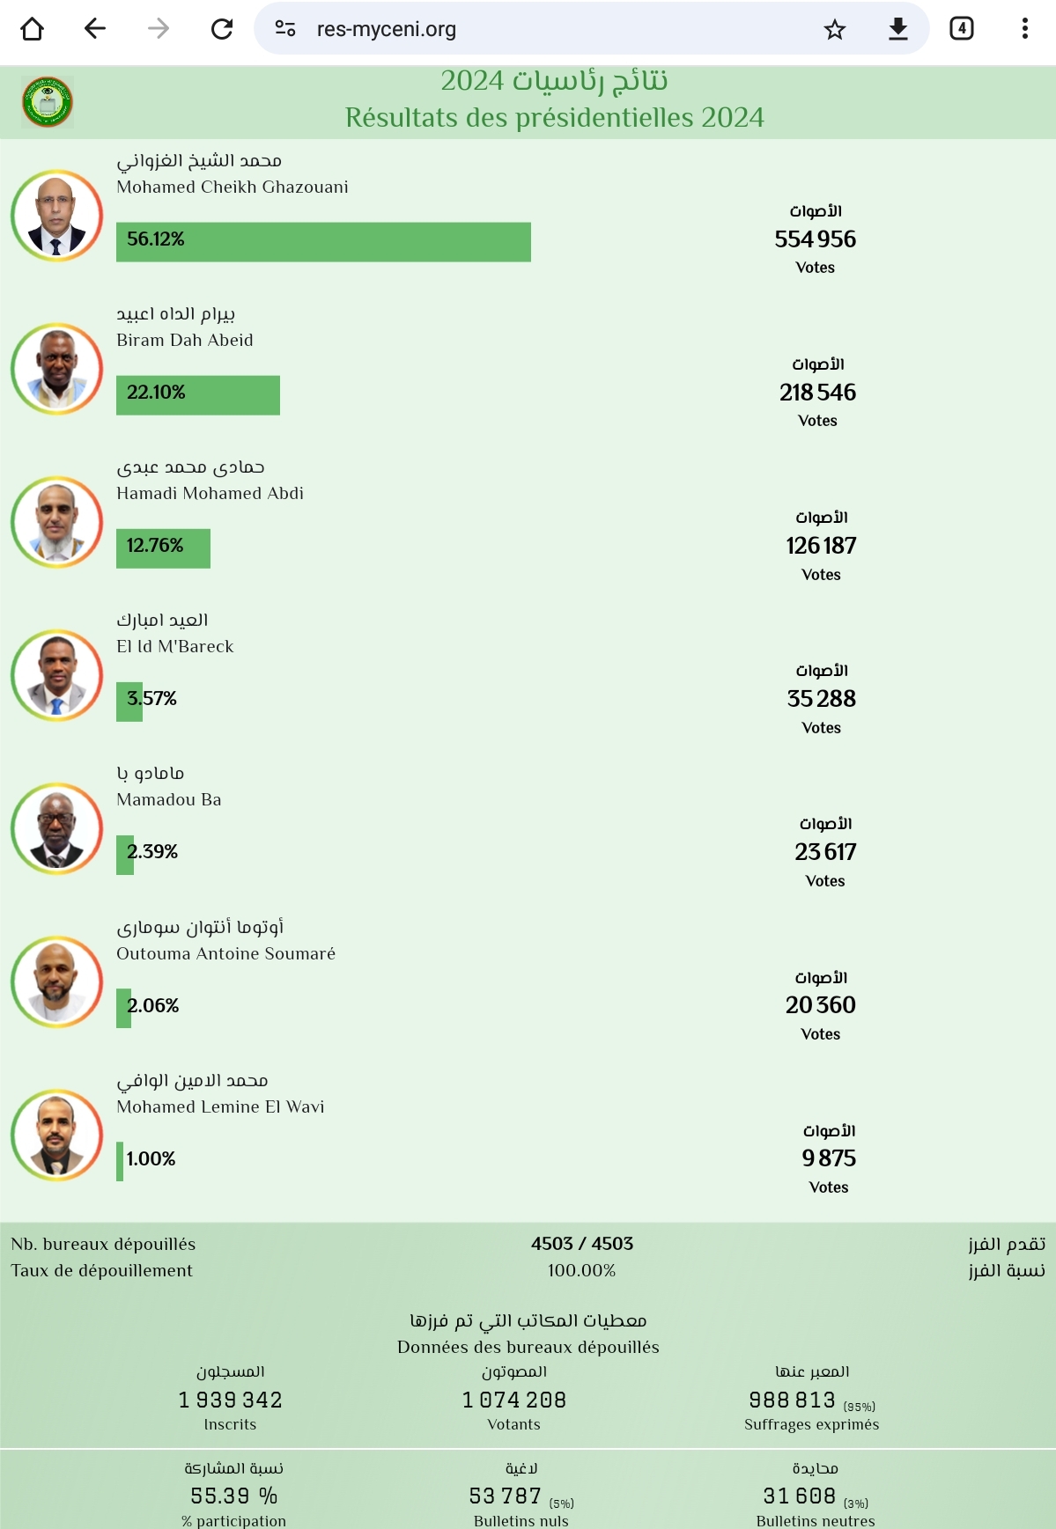The image size is (1056, 1529).
Task: Click Mohamed Cheikh Ghazouani's portrait
Action: [x=57, y=216]
